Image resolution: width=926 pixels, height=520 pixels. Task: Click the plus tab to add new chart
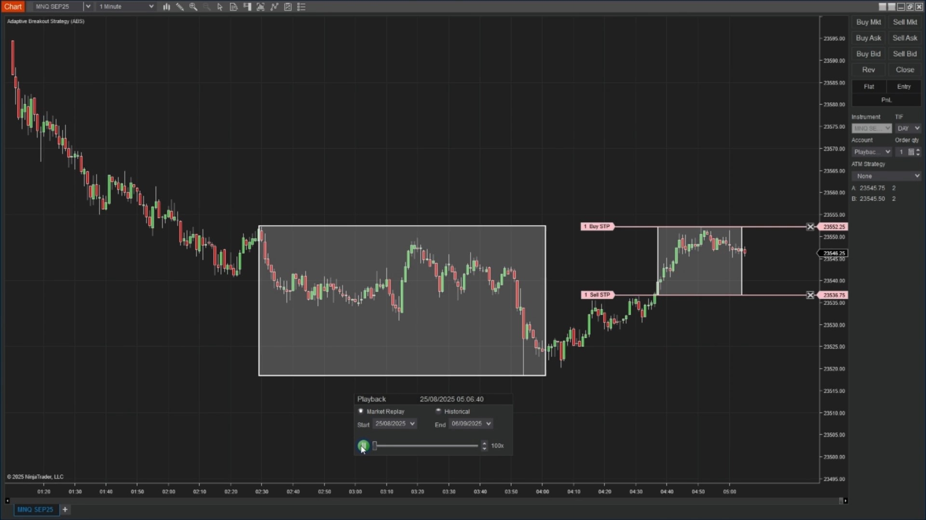65,509
